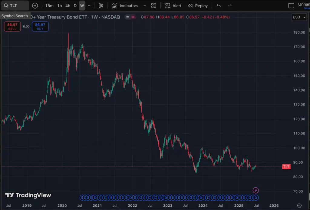Screen dimensions: 310x210
Task: Open the Indicators dialog
Action: coord(125,6)
